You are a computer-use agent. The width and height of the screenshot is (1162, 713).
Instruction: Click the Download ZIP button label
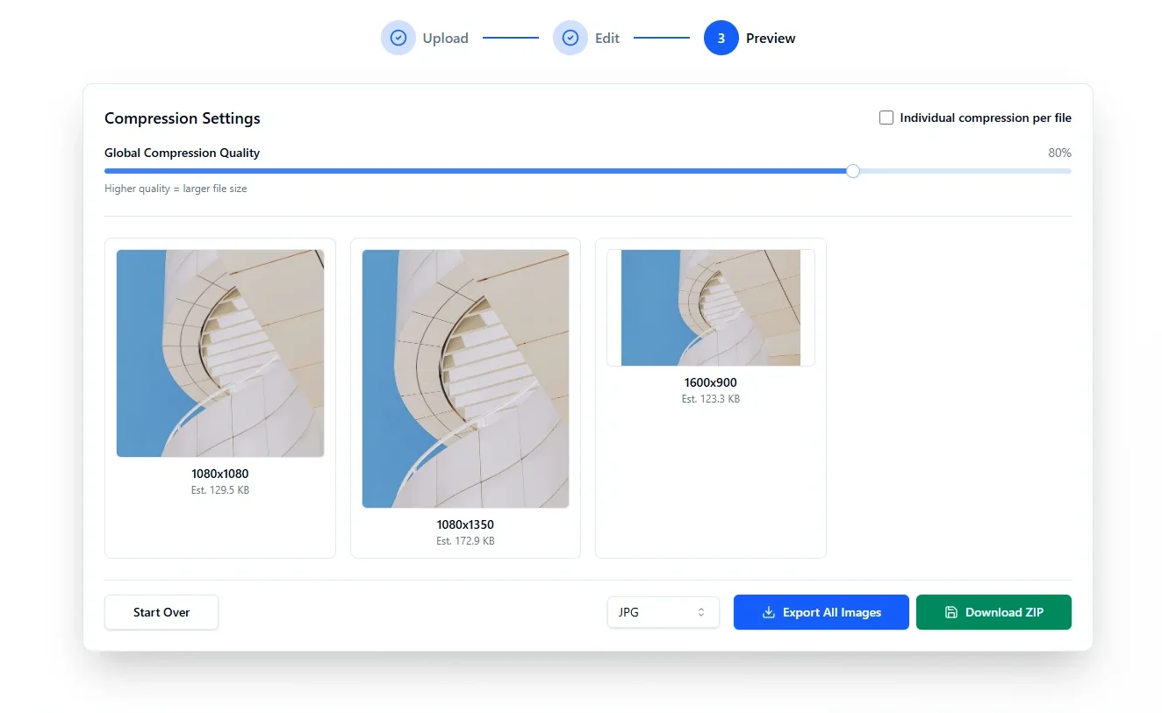pyautogui.click(x=1004, y=612)
